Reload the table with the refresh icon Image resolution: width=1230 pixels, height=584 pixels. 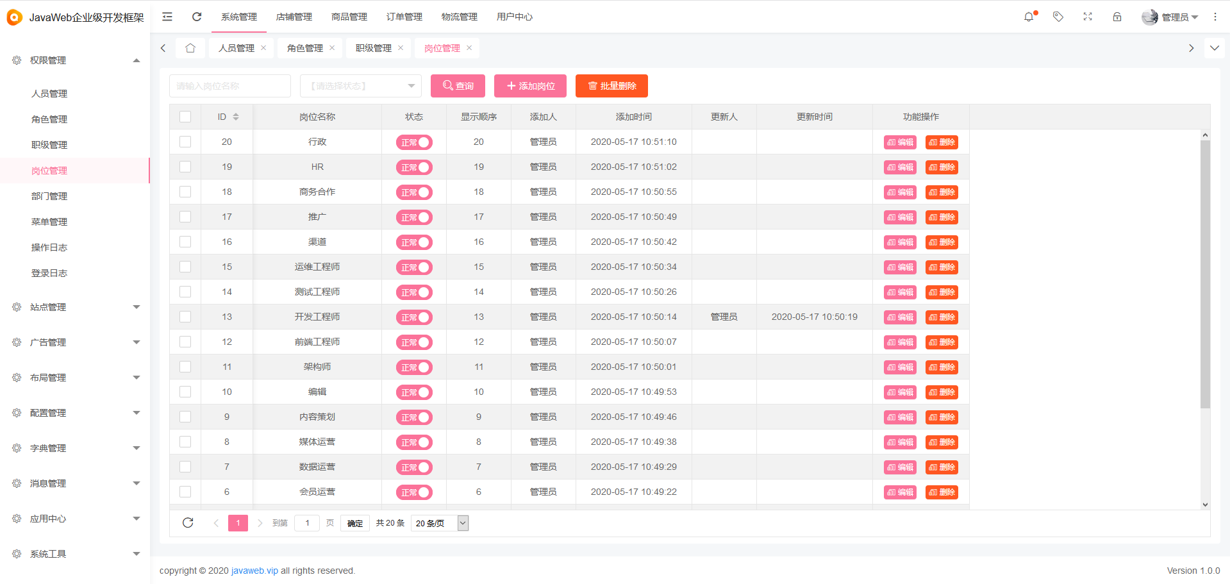188,522
